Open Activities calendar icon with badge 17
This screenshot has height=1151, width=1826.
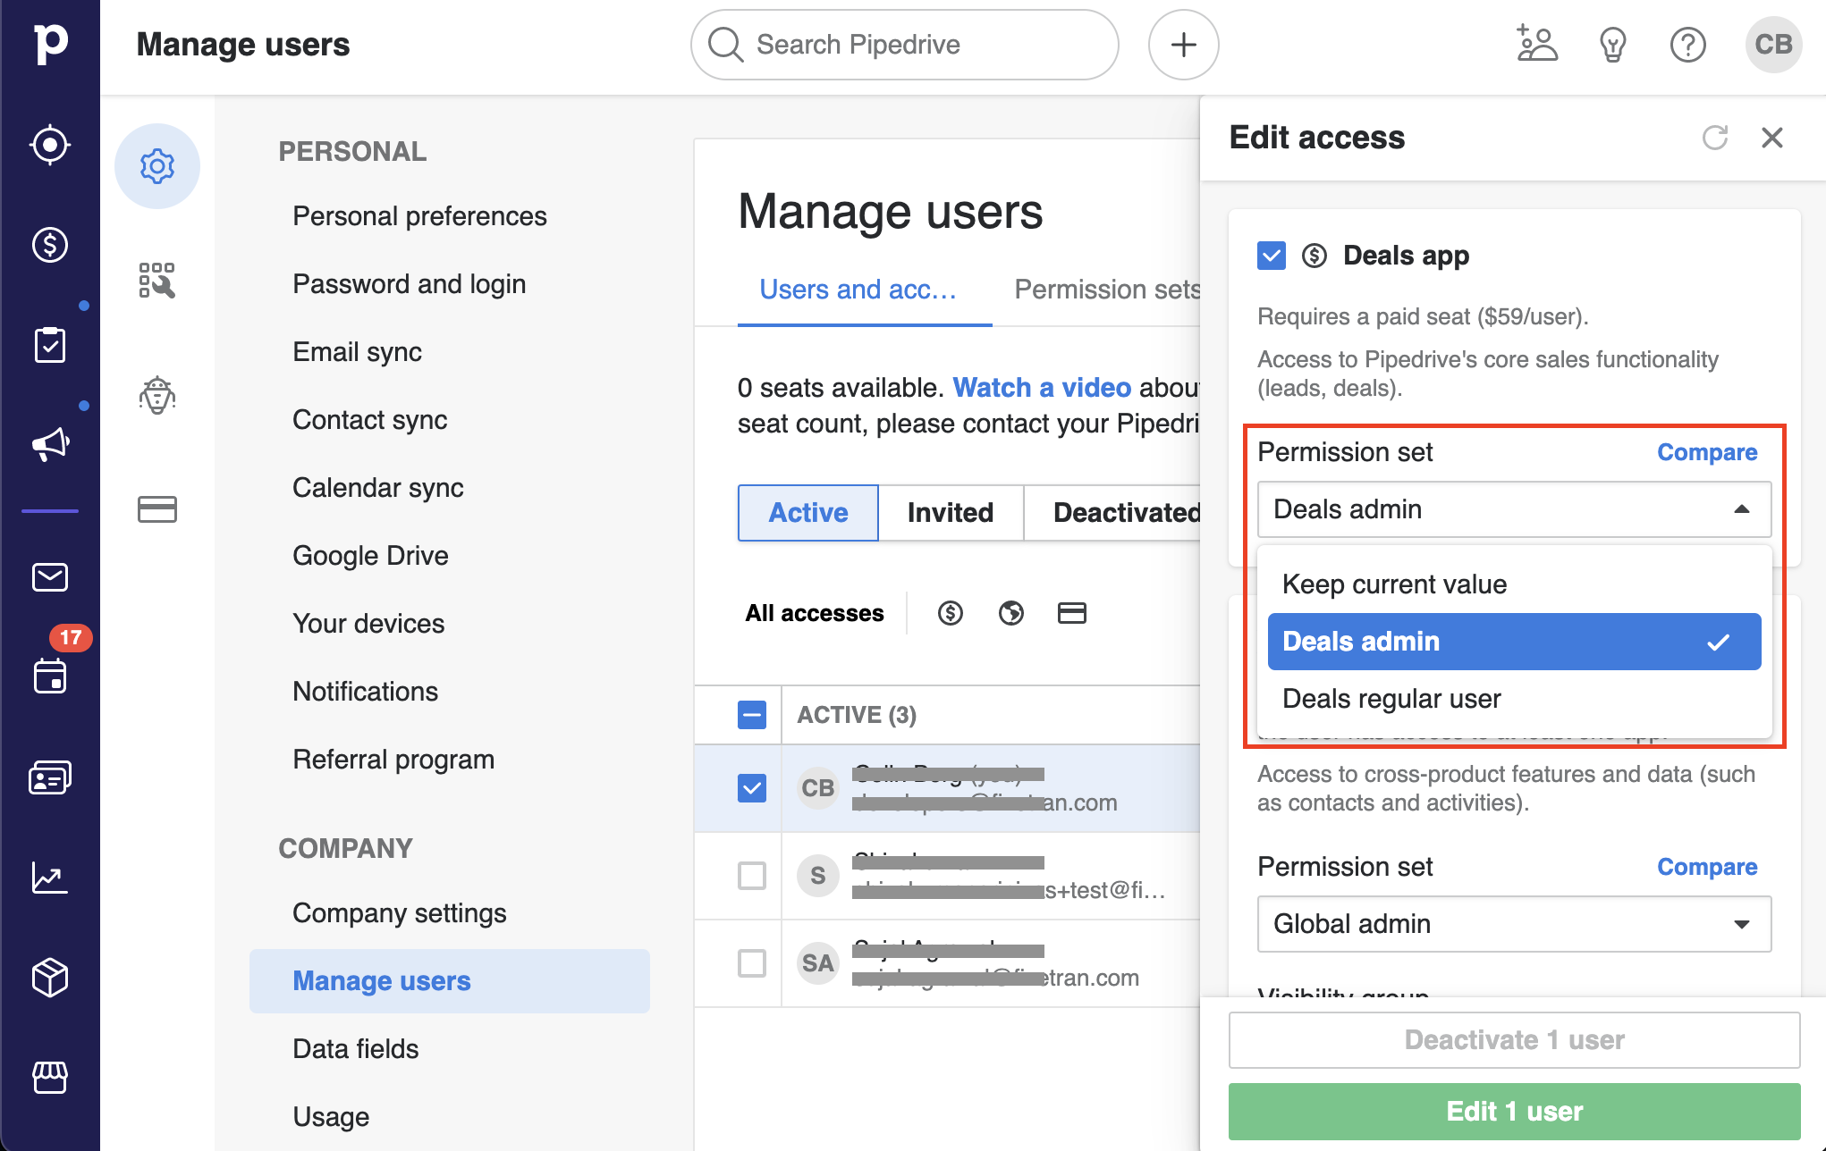(x=50, y=676)
